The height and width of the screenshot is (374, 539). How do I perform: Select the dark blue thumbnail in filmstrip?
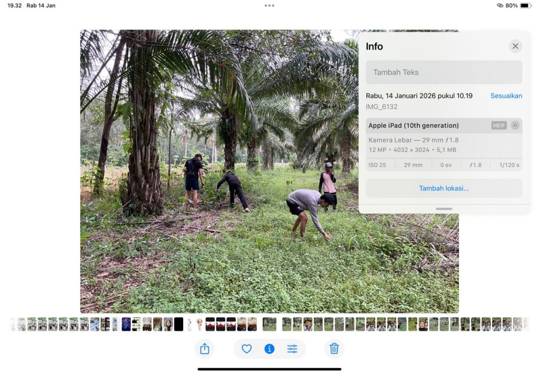126,324
